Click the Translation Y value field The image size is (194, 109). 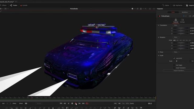[x=192, y=31]
